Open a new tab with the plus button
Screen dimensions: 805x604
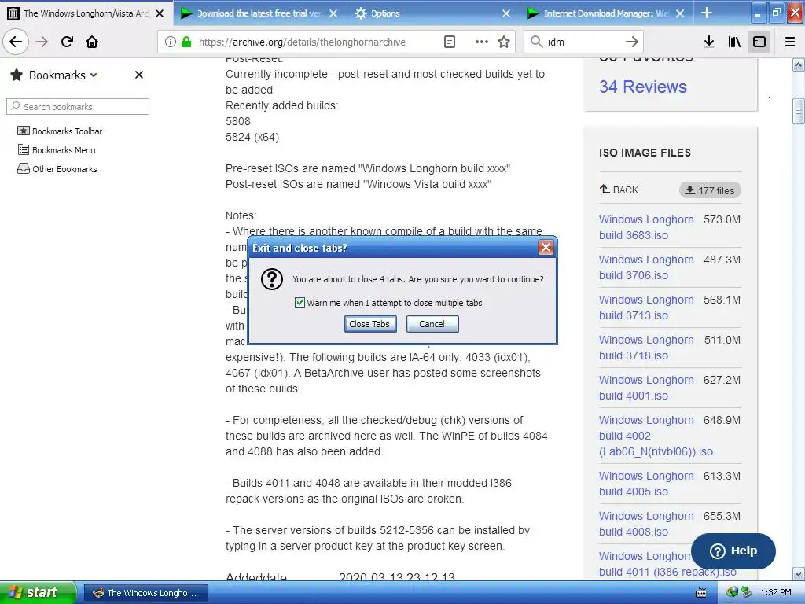(707, 13)
